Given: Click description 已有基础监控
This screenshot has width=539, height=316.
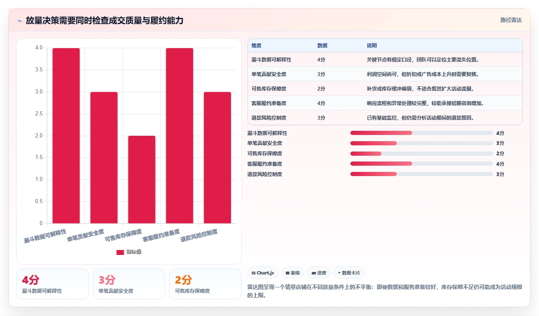Looking at the screenshot, I should coord(420,118).
